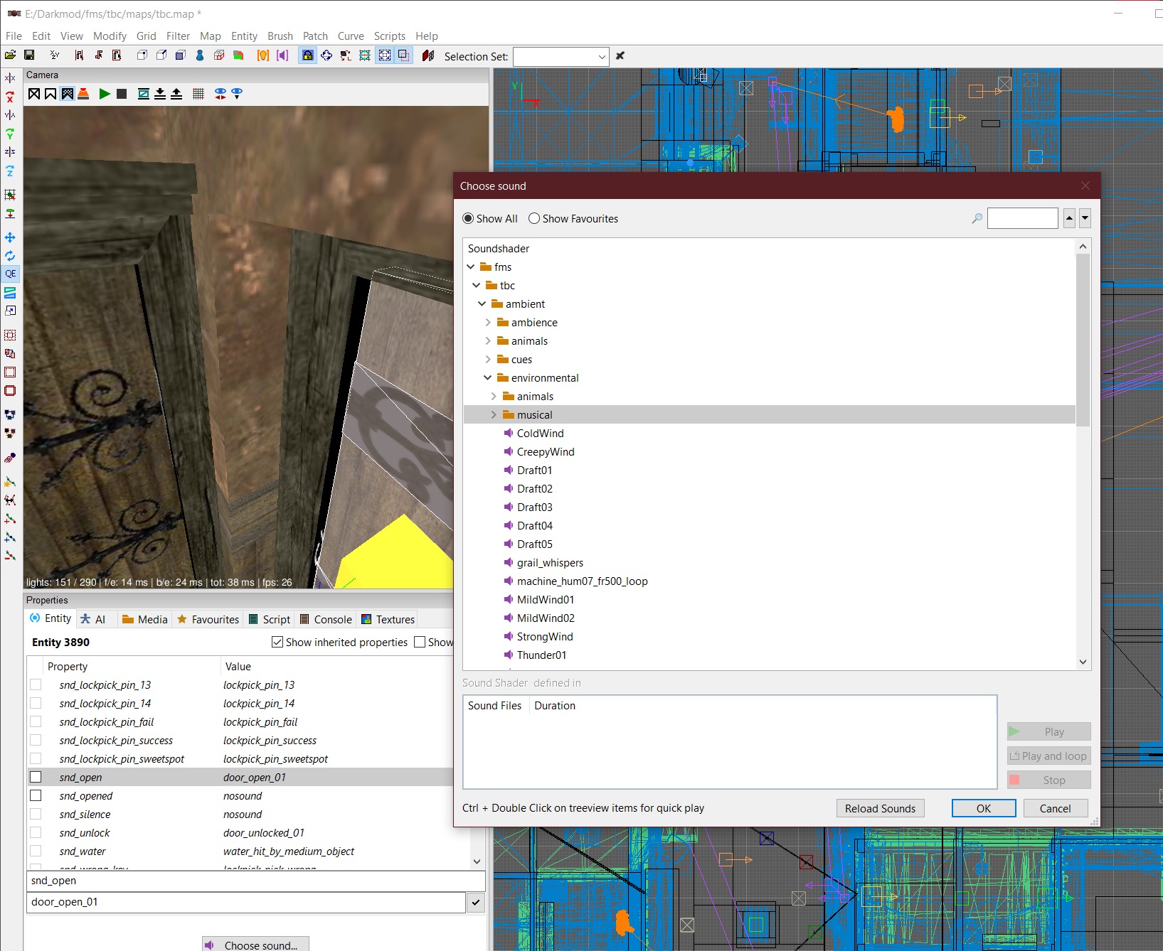Select the Show Favourites radio button
Screen dimensions: 1163x951
[534, 219]
